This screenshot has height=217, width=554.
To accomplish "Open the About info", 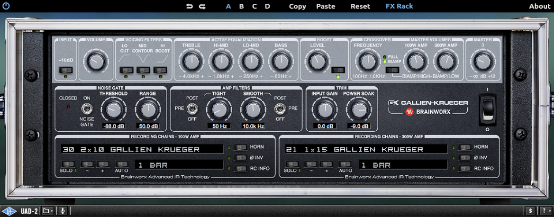I will coord(539,6).
